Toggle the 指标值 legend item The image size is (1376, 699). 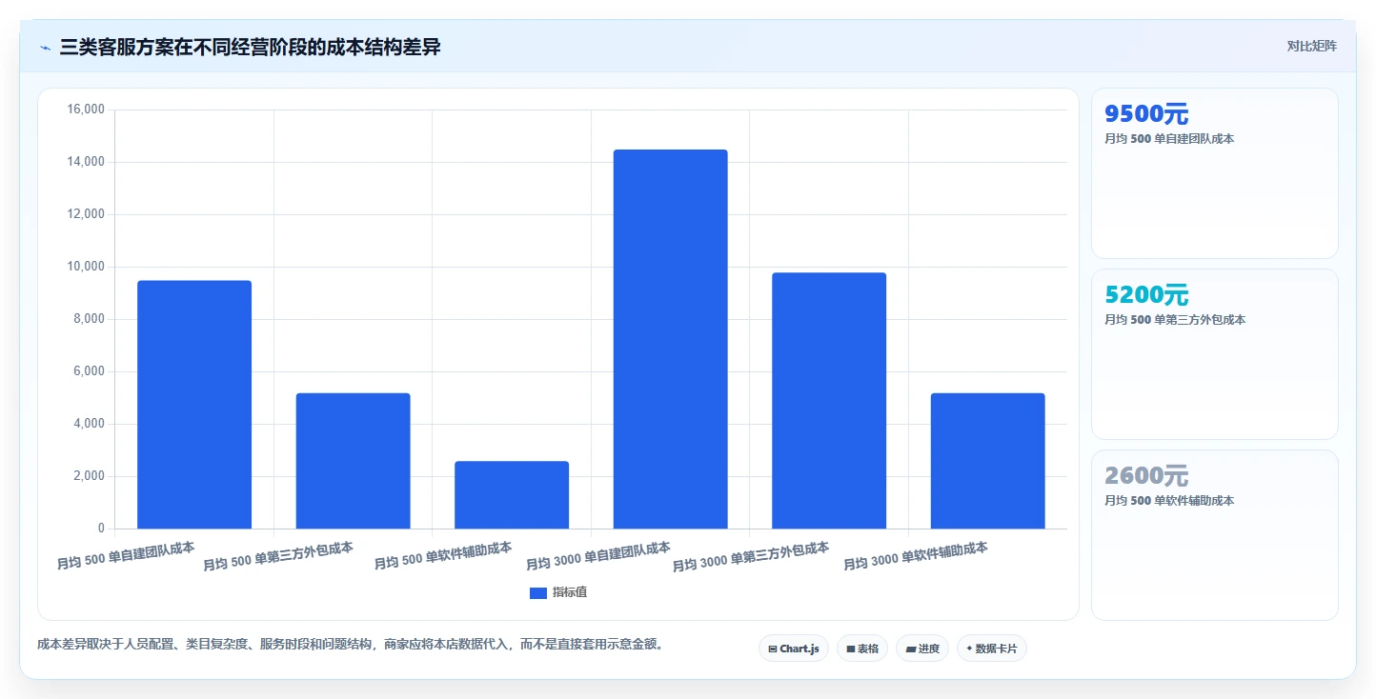[x=558, y=592]
